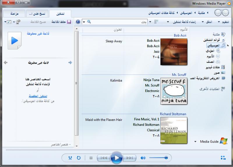Click the Electronic genre text

152,91
